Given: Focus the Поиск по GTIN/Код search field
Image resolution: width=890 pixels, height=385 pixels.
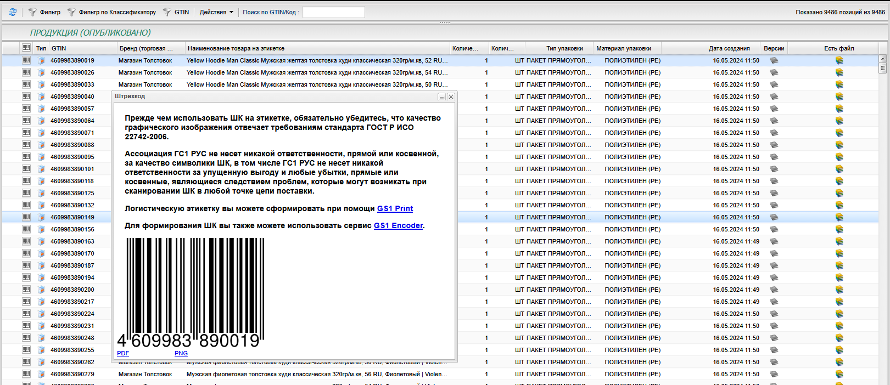Looking at the screenshot, I should tap(333, 12).
